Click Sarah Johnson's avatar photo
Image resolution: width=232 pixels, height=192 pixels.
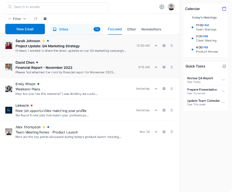click(x=9, y=45)
